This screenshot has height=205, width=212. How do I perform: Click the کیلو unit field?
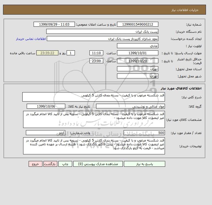tap(45, 133)
